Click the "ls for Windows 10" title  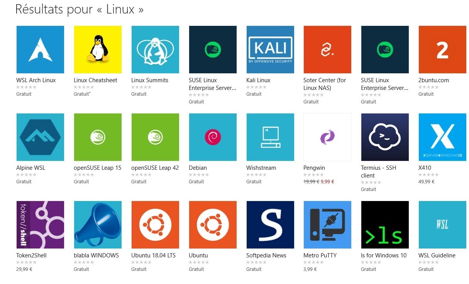[x=384, y=255]
